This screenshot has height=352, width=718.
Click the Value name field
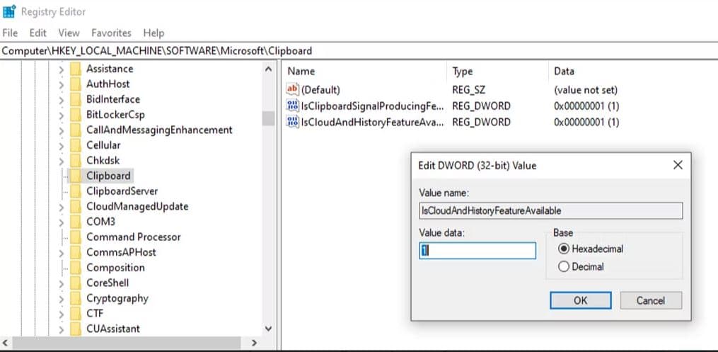click(551, 211)
